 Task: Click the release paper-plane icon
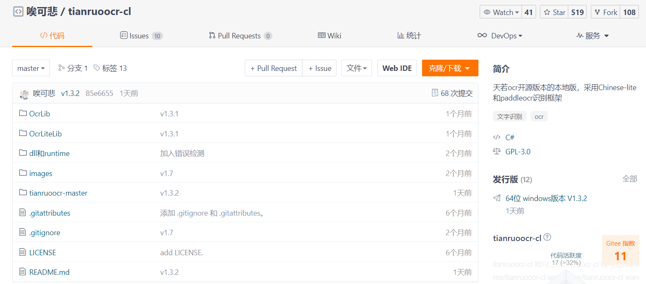tap(497, 198)
